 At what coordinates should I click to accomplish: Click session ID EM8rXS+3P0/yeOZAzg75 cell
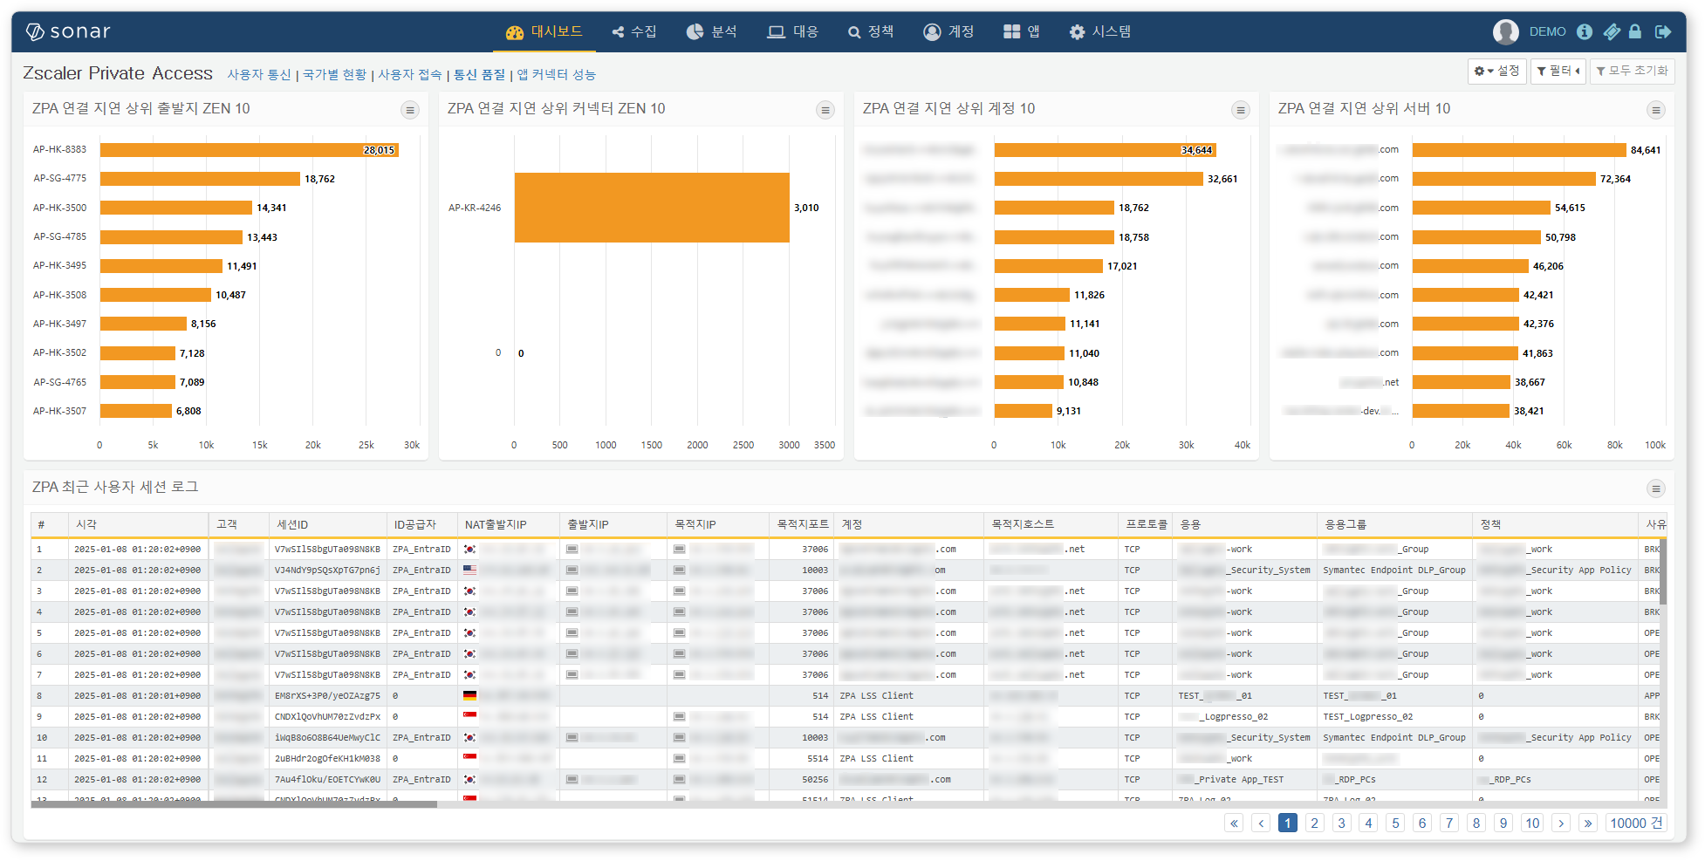click(327, 696)
